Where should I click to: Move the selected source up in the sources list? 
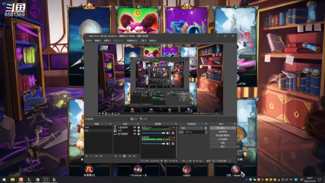tap(130, 156)
